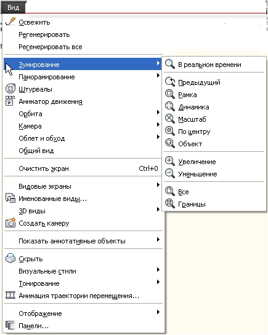
Task: Click the Создать камеру camera icon
Action: 10,223
